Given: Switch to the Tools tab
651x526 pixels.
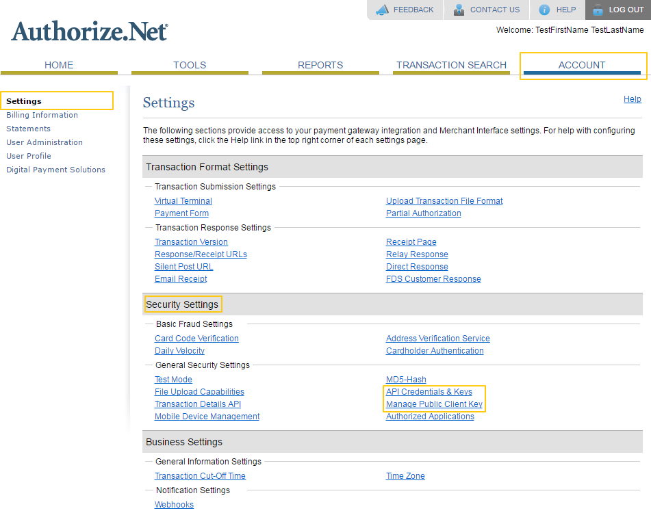Looking at the screenshot, I should point(190,65).
